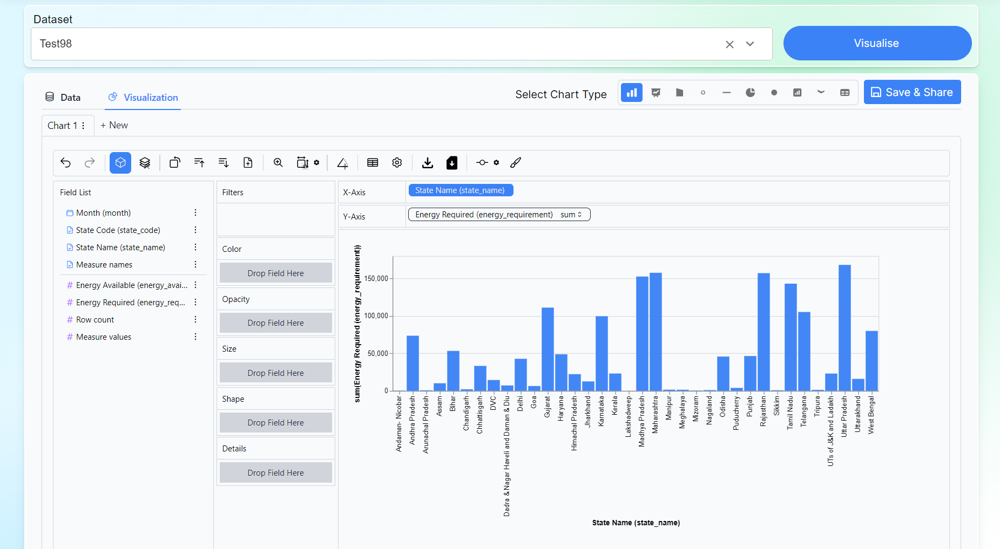Open options menu for Month (month) field

[x=195, y=213]
